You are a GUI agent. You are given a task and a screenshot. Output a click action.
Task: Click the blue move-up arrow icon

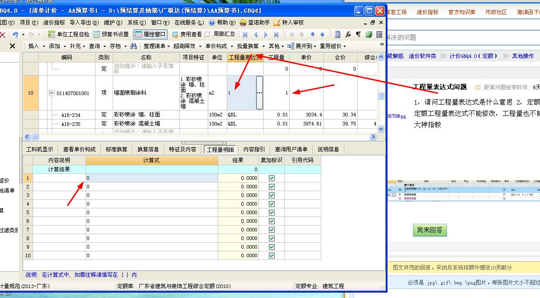click(x=312, y=34)
